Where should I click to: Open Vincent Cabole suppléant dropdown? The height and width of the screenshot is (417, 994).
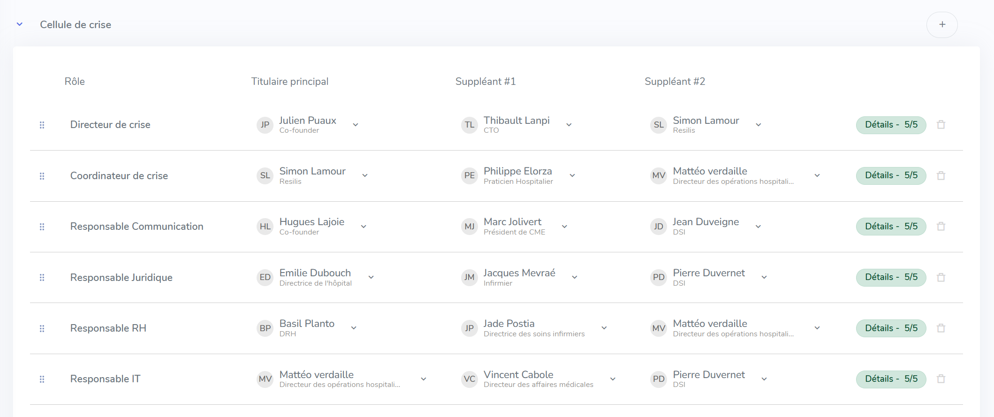613,379
